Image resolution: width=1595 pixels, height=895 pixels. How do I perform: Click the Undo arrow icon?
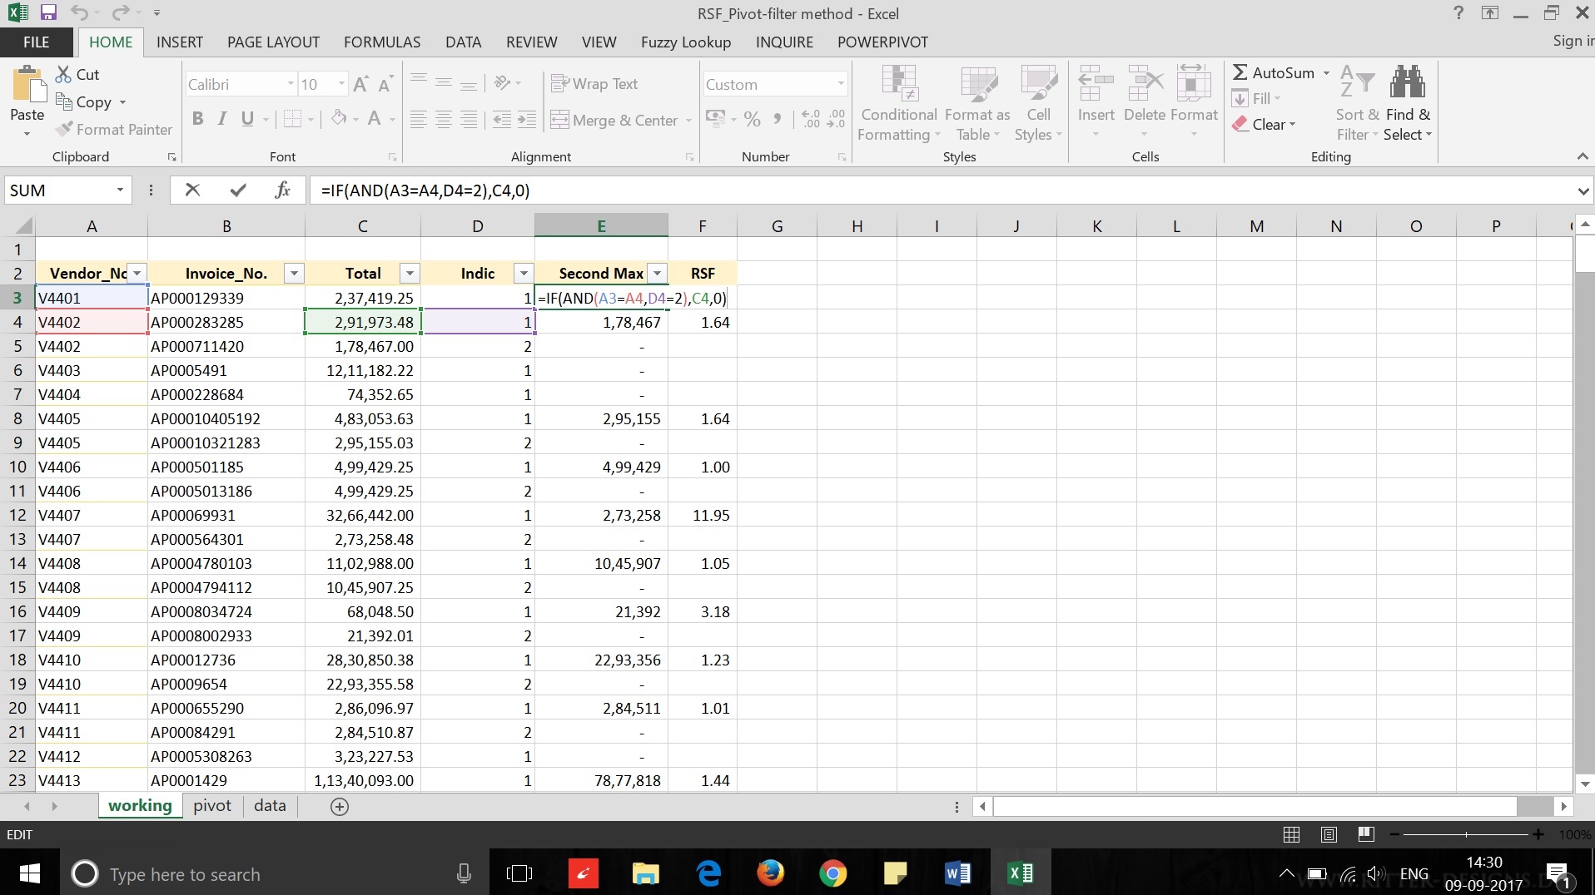click(80, 12)
